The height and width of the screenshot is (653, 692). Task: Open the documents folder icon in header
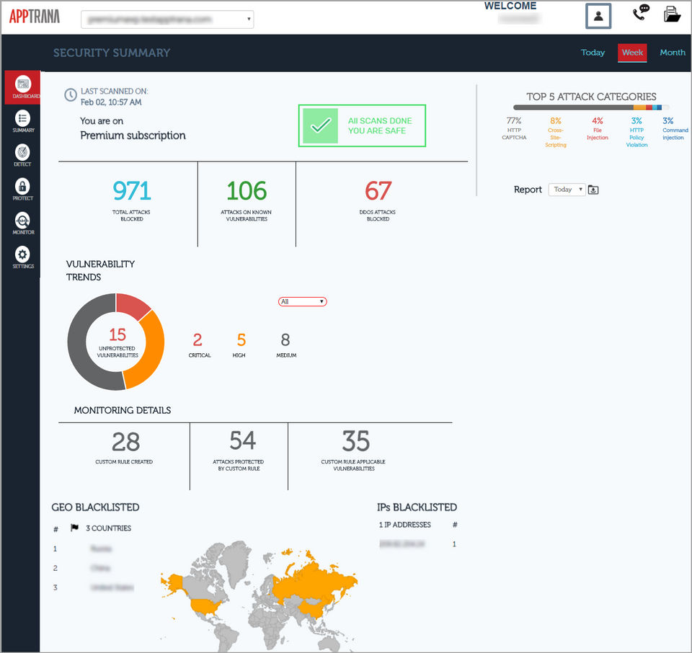click(672, 14)
